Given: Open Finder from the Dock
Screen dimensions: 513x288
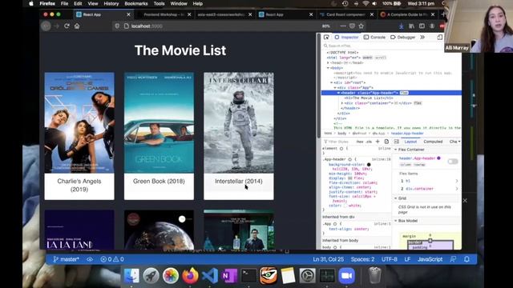Looking at the screenshot, I should 131,276.
